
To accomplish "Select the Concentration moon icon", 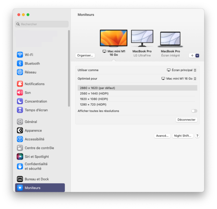I will (20, 101).
